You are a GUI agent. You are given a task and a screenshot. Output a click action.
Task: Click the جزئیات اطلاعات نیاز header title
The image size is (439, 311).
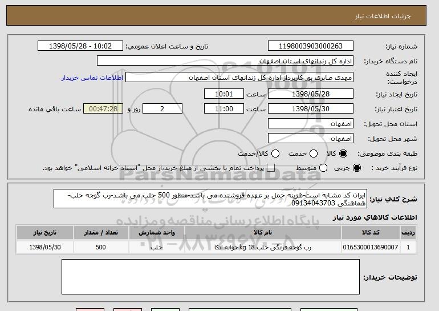[383, 16]
